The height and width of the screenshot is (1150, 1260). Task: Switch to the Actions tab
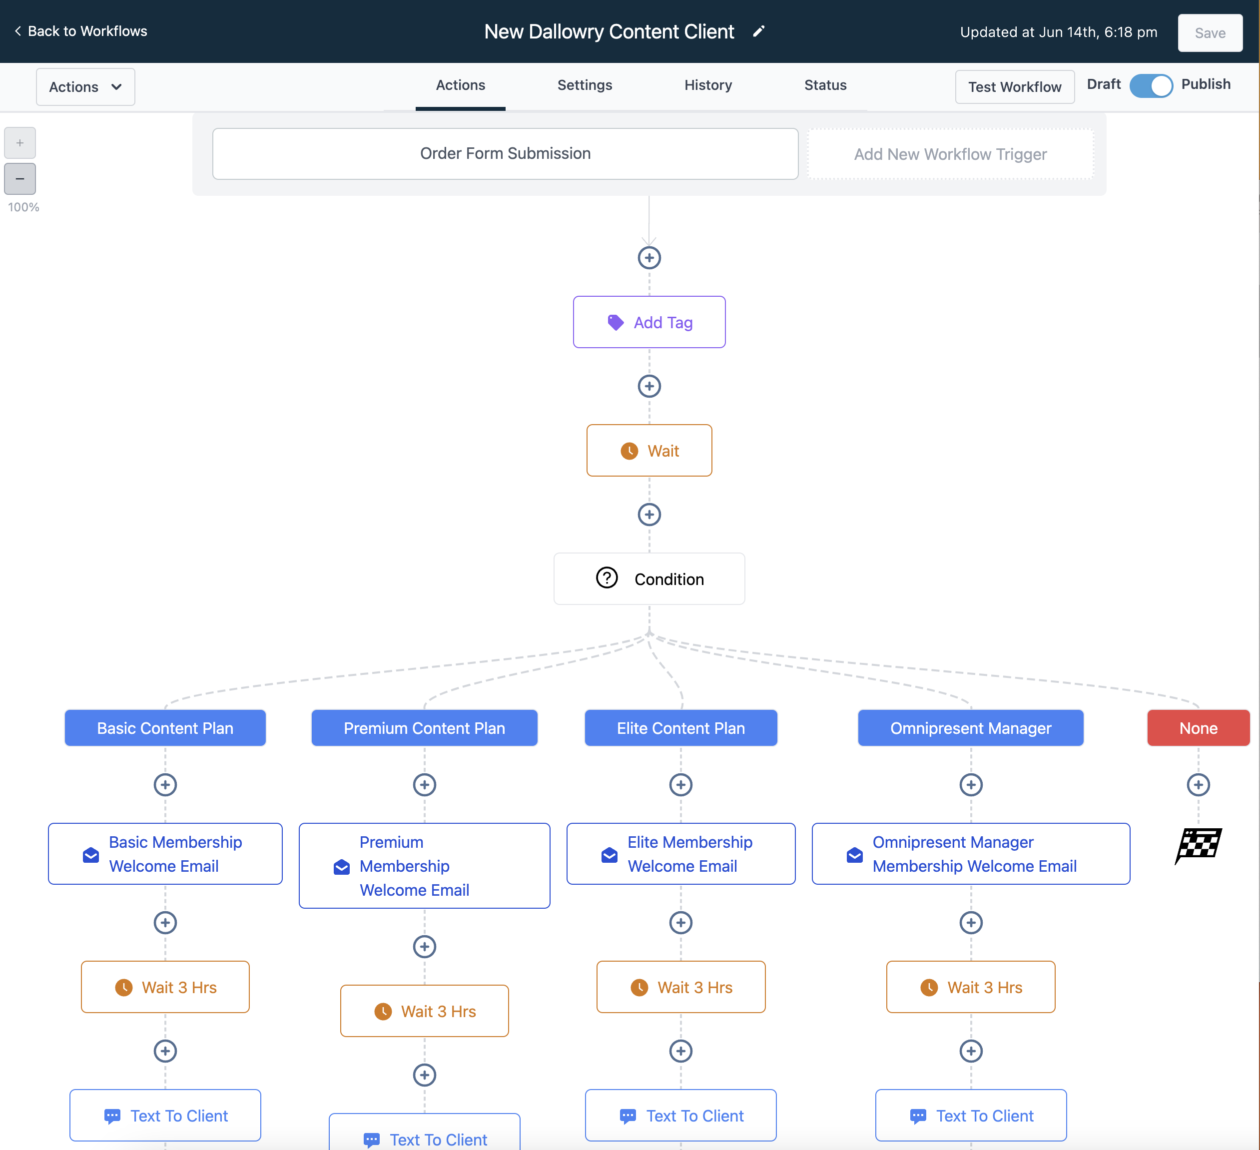(461, 85)
